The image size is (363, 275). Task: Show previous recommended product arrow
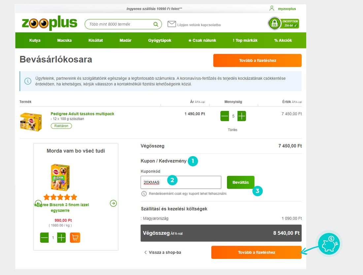[38, 203]
